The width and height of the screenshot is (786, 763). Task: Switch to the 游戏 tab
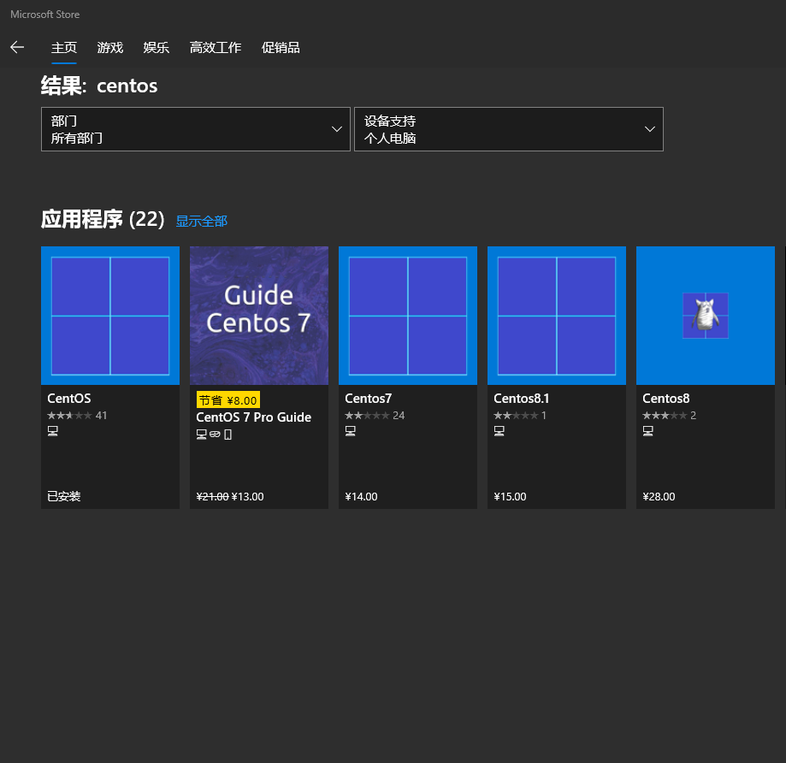[x=109, y=48]
